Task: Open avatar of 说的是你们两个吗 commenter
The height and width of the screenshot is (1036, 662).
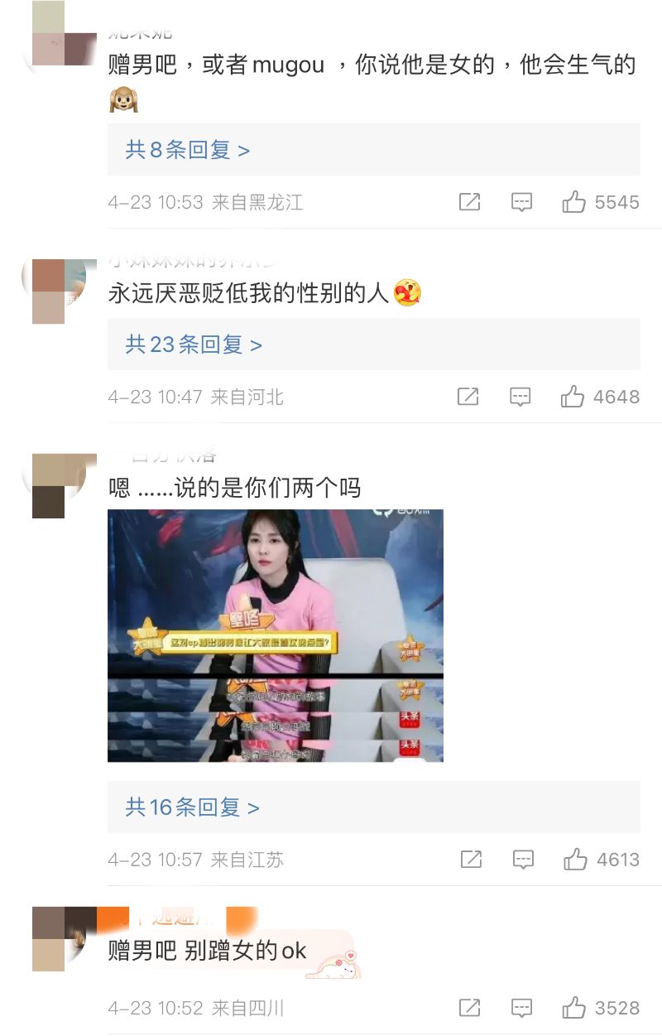Action: [59, 486]
